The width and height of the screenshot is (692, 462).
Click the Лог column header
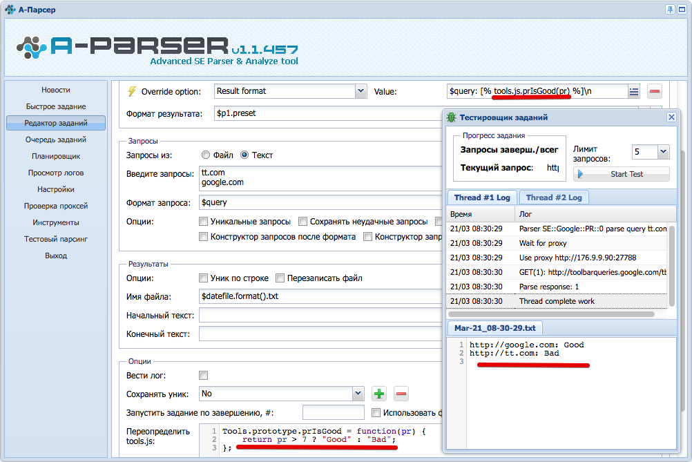[595, 214]
